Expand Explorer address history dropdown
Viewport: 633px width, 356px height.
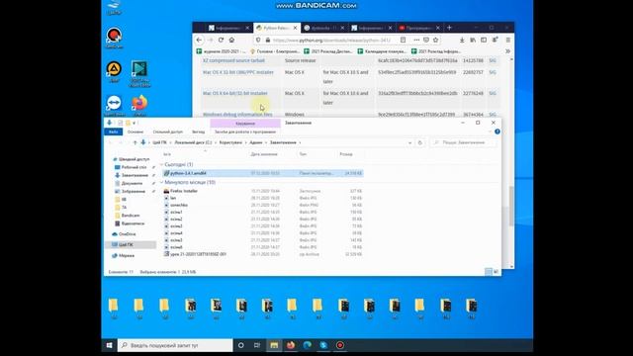[409, 142]
